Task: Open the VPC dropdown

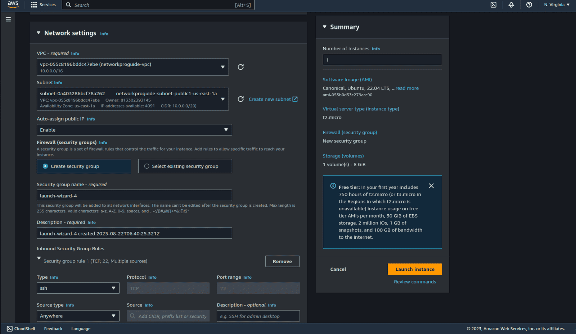Action: pos(132,67)
